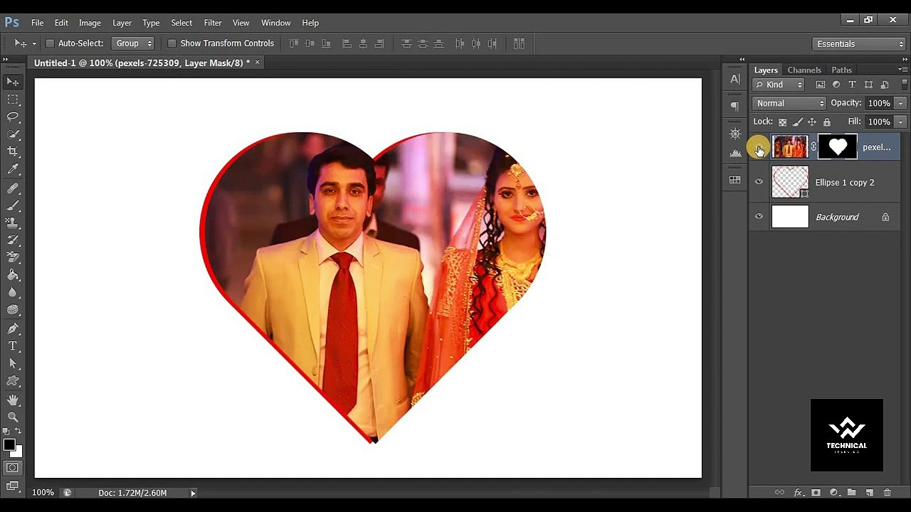
Task: Open the Filter menu
Action: 213,23
